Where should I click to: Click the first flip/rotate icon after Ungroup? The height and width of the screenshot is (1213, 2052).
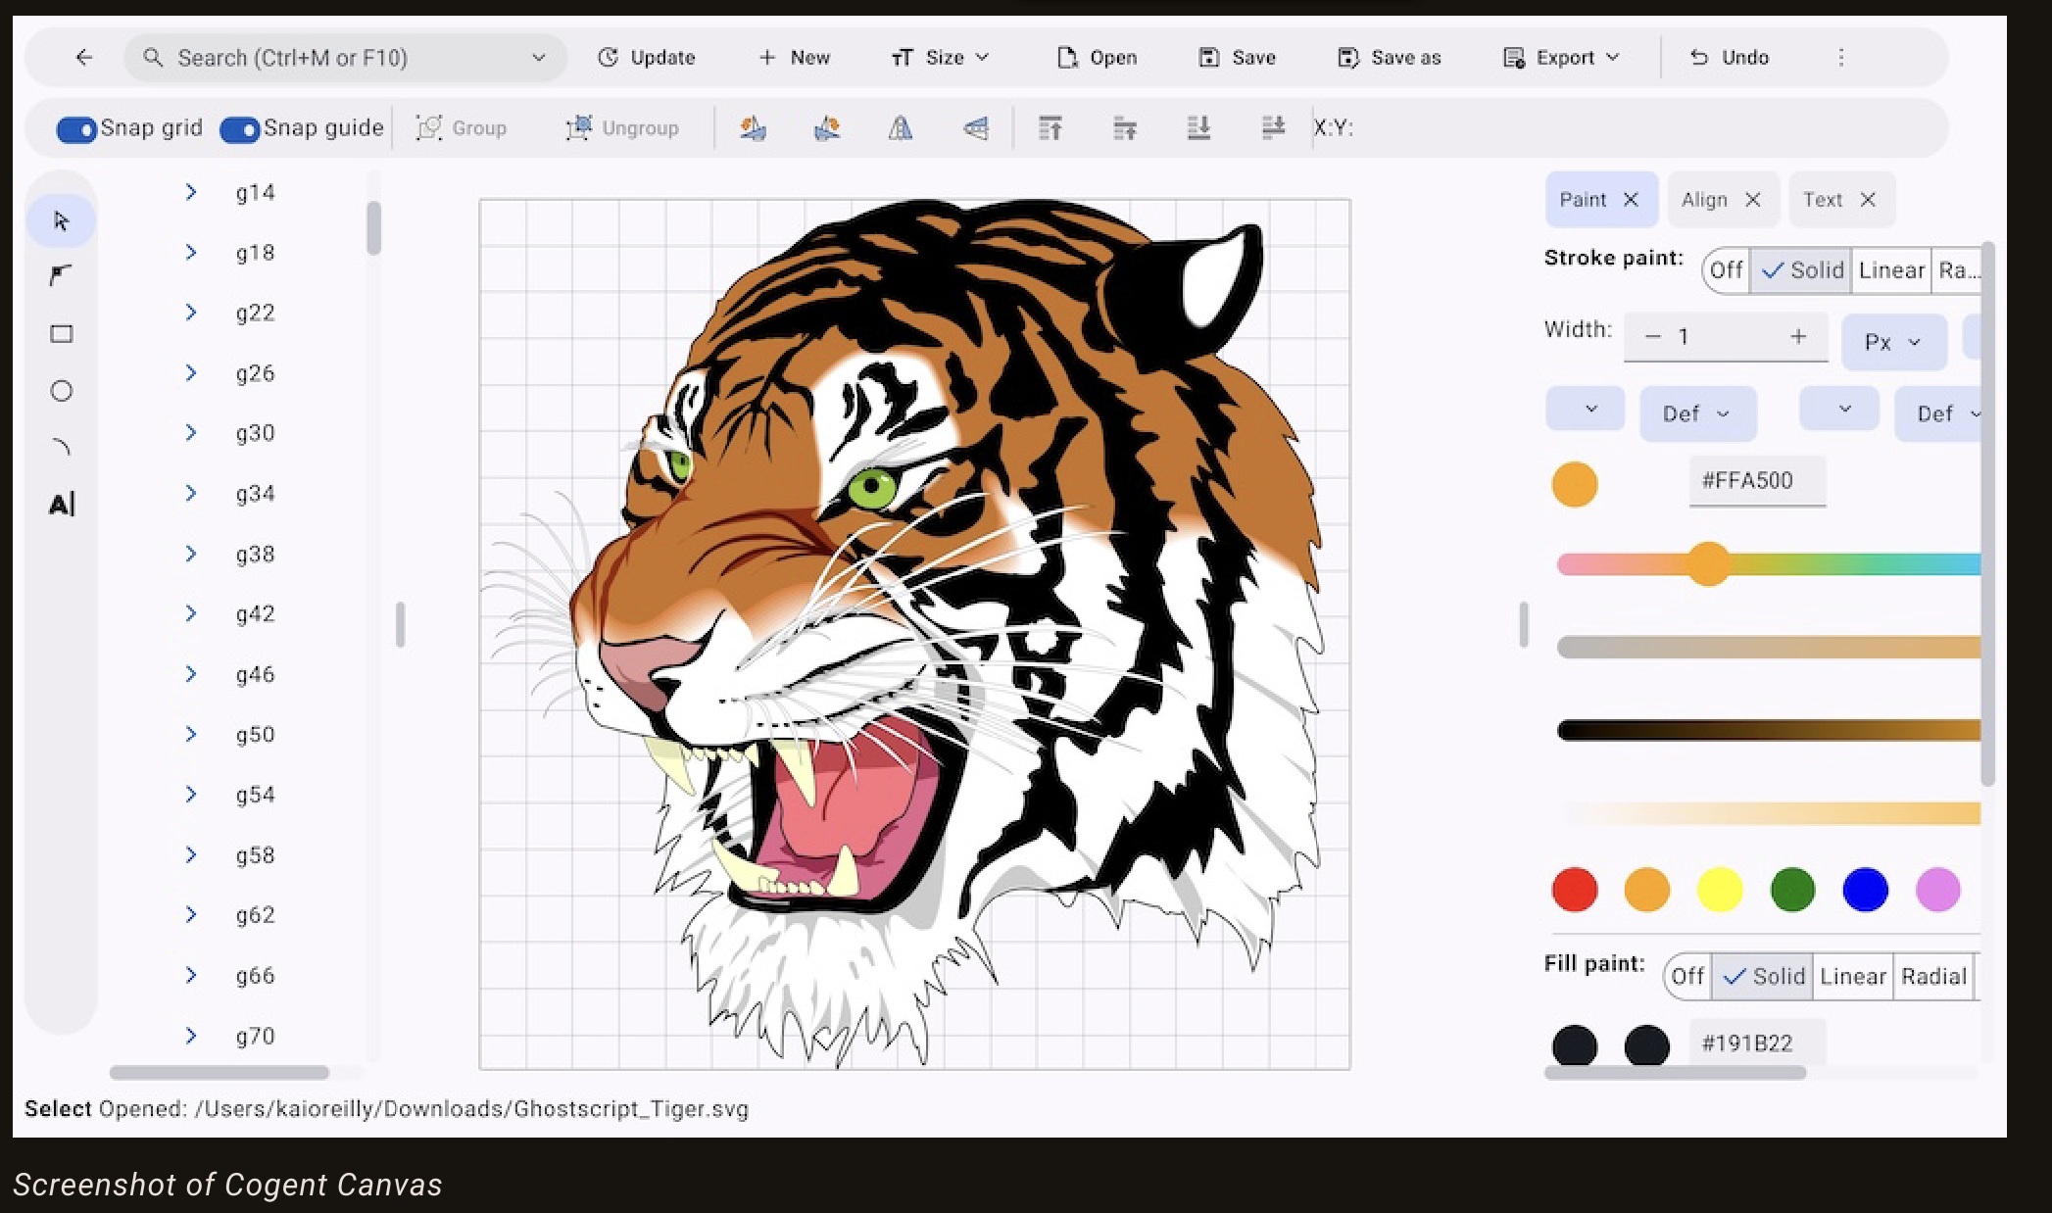[753, 128]
